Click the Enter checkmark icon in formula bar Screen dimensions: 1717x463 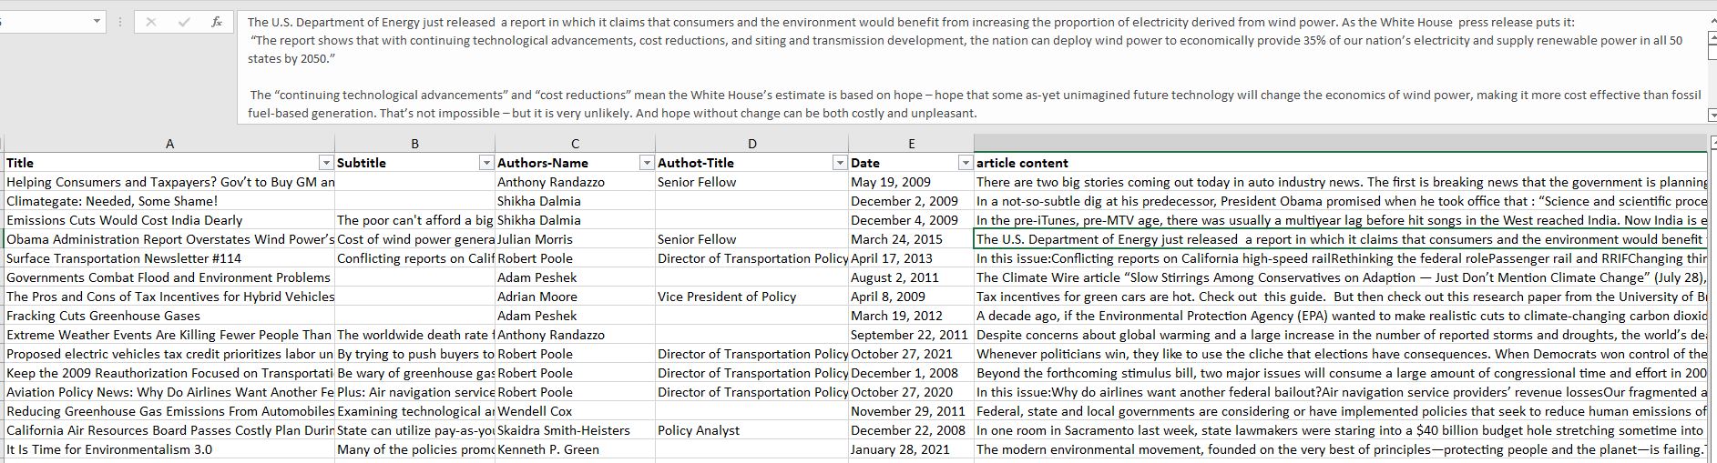click(184, 22)
